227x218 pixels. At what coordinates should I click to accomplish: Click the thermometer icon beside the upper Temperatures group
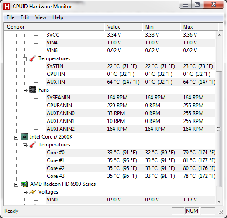click(x=33, y=58)
